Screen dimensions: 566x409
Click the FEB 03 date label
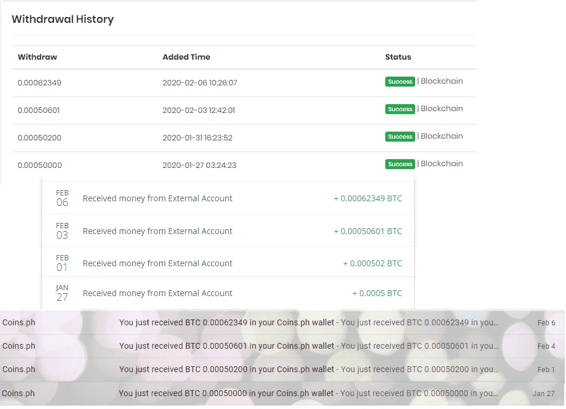[x=62, y=231]
